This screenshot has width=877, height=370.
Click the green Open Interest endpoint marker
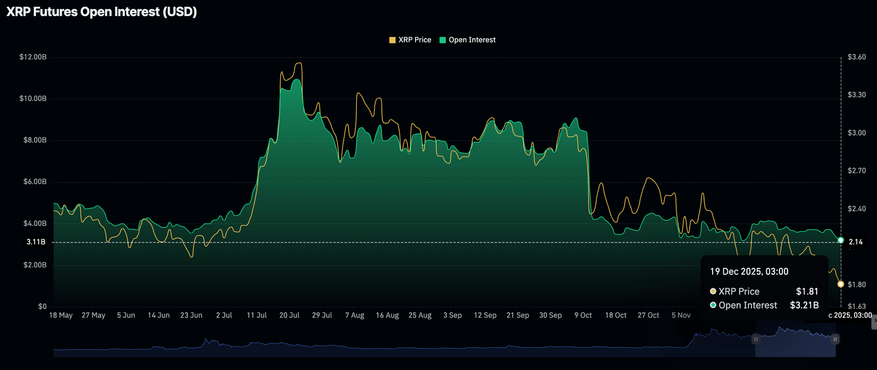point(840,240)
